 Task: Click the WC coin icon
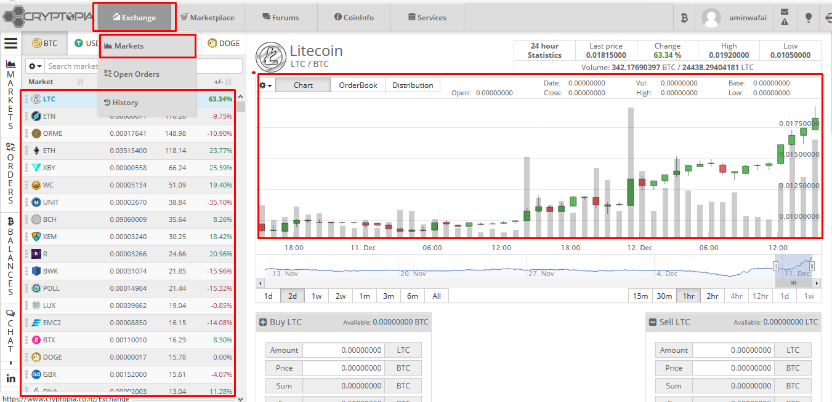pos(36,185)
